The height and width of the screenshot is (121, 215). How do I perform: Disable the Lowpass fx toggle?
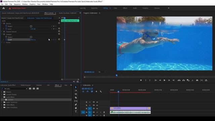coord(4,34)
